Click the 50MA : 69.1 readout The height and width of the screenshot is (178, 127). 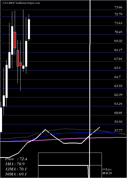[x=16, y=174]
